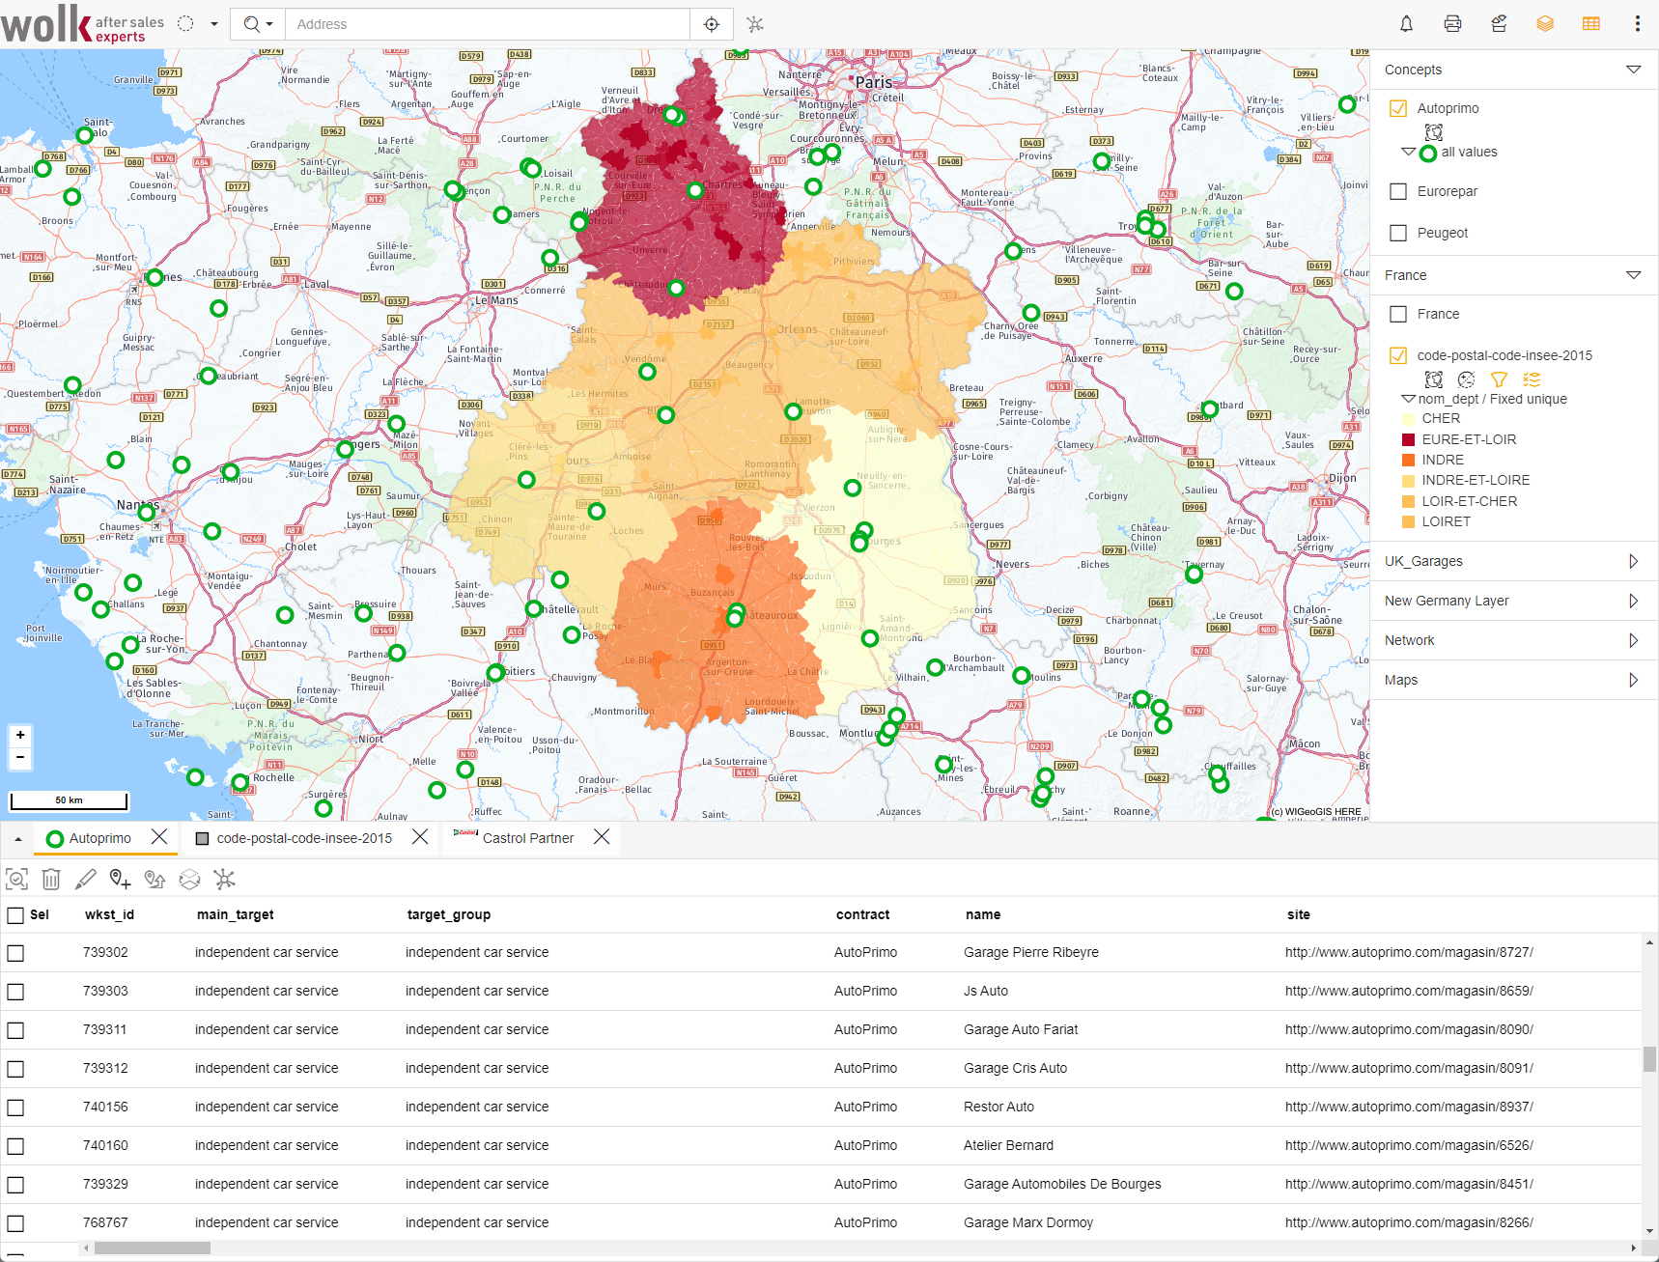Image resolution: width=1659 pixels, height=1262 pixels.
Task: Click the INDRE orange color swatch
Action: point(1408,460)
